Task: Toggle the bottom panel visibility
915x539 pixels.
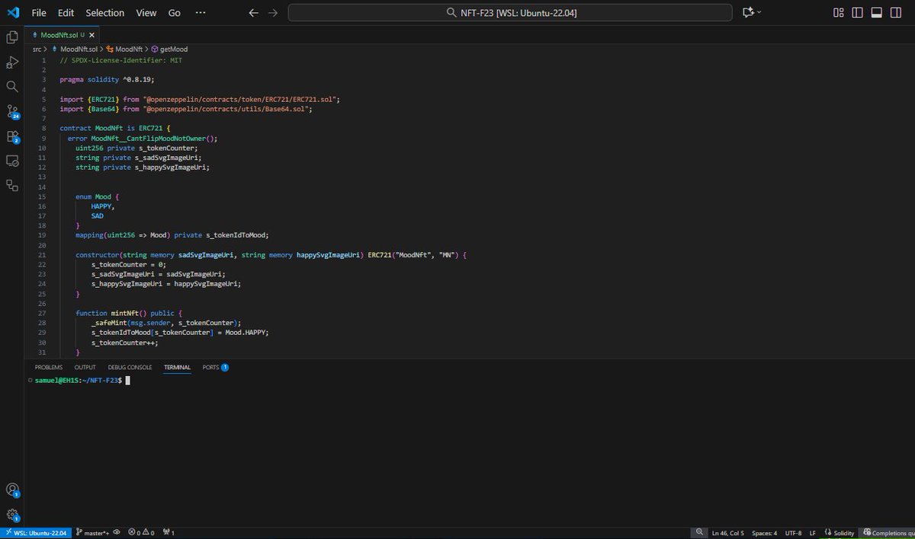Action: [x=877, y=13]
